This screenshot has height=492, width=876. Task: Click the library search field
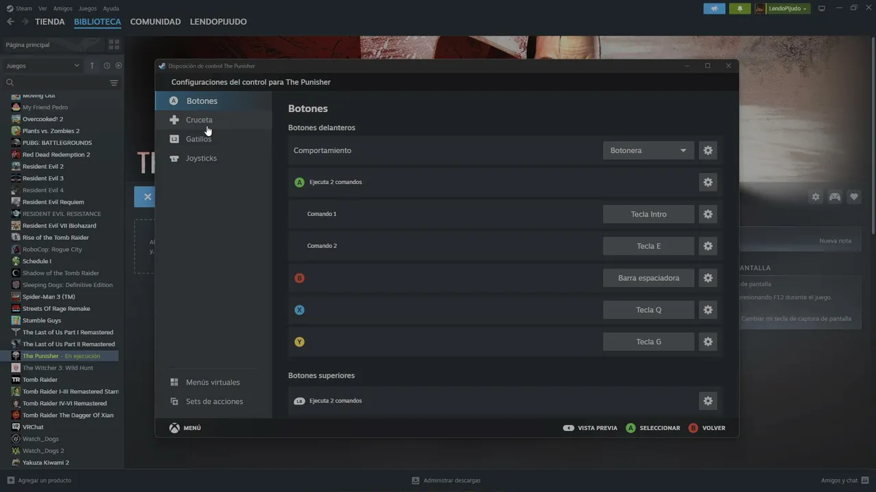(x=56, y=83)
